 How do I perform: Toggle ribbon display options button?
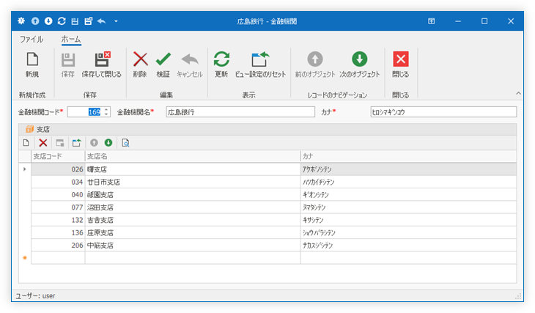coord(431,21)
